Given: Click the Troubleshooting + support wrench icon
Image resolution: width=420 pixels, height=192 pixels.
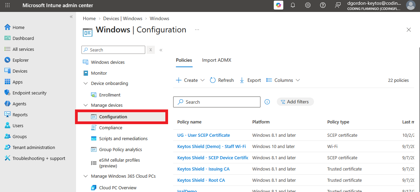Looking at the screenshot, I should 7,158.
